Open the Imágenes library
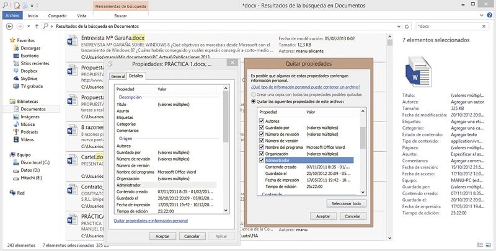 [x=30, y=117]
